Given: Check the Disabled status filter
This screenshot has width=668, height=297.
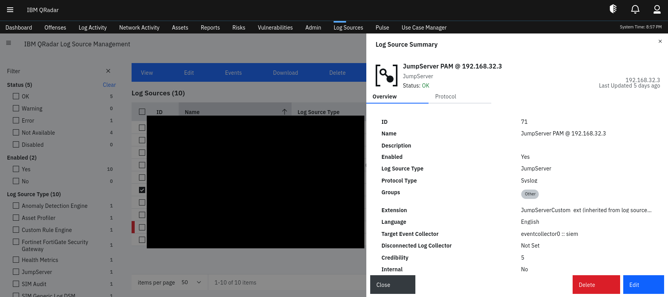Looking at the screenshot, I should pos(16,144).
